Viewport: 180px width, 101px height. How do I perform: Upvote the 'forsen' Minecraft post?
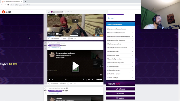tap(46, 43)
